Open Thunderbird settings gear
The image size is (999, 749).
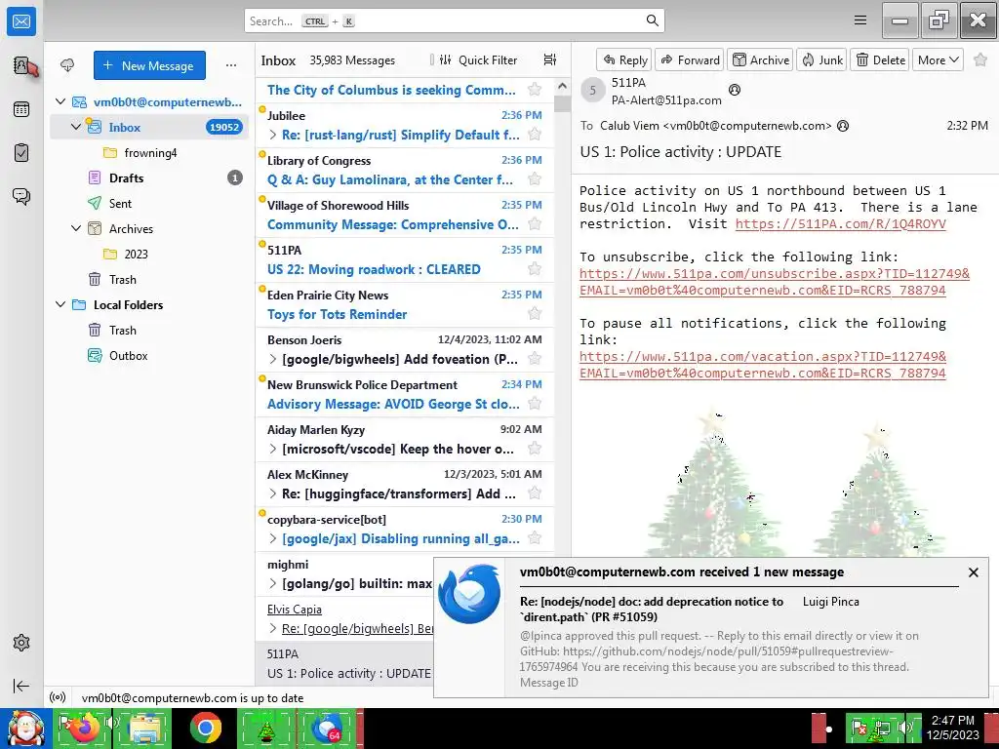[21, 643]
